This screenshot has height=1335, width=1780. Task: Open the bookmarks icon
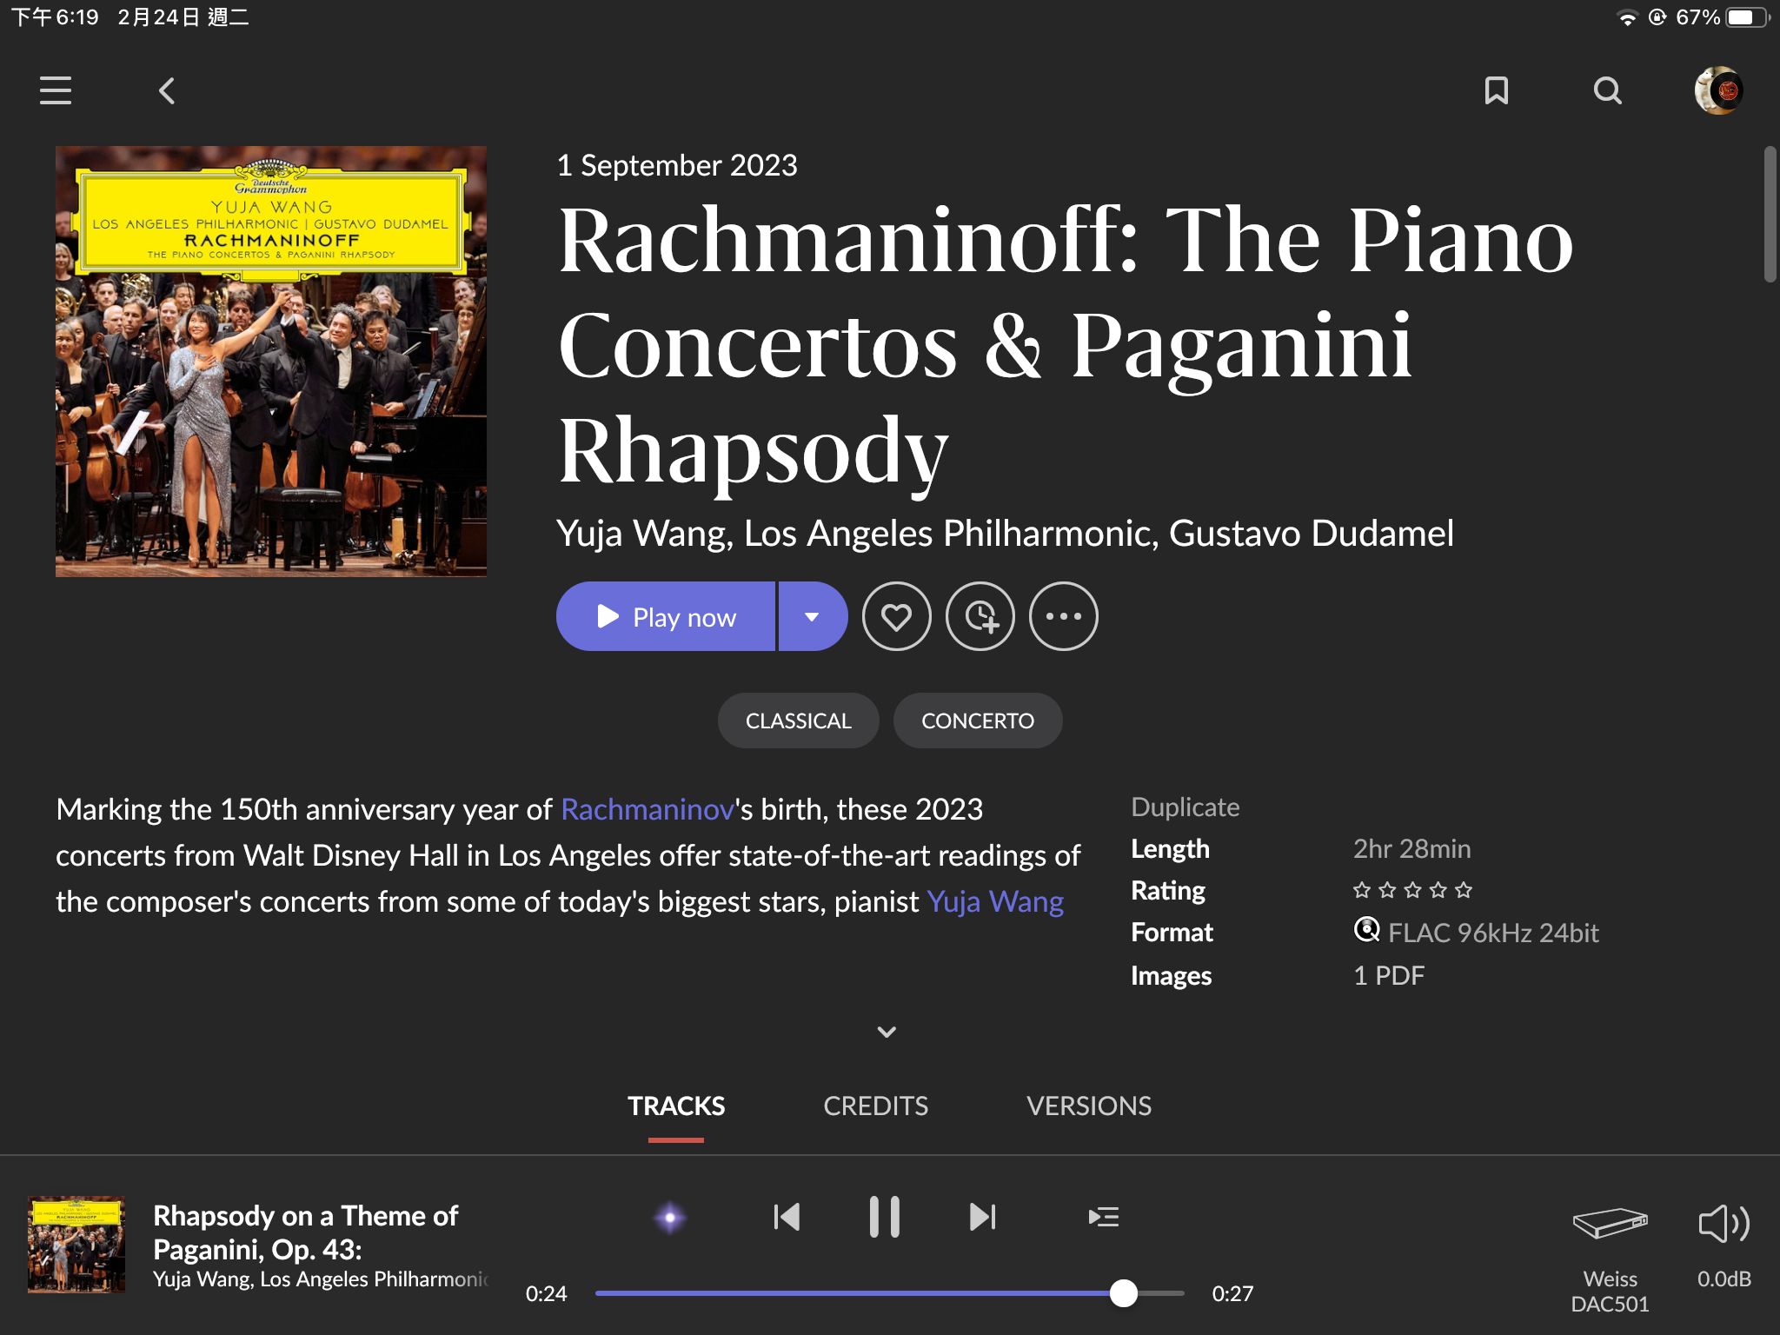(1496, 90)
